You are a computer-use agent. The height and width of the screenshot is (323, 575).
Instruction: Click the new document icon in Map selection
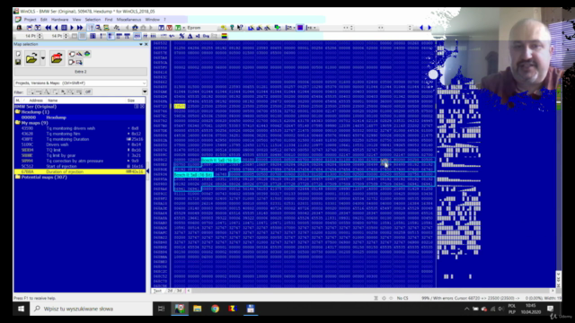click(18, 54)
